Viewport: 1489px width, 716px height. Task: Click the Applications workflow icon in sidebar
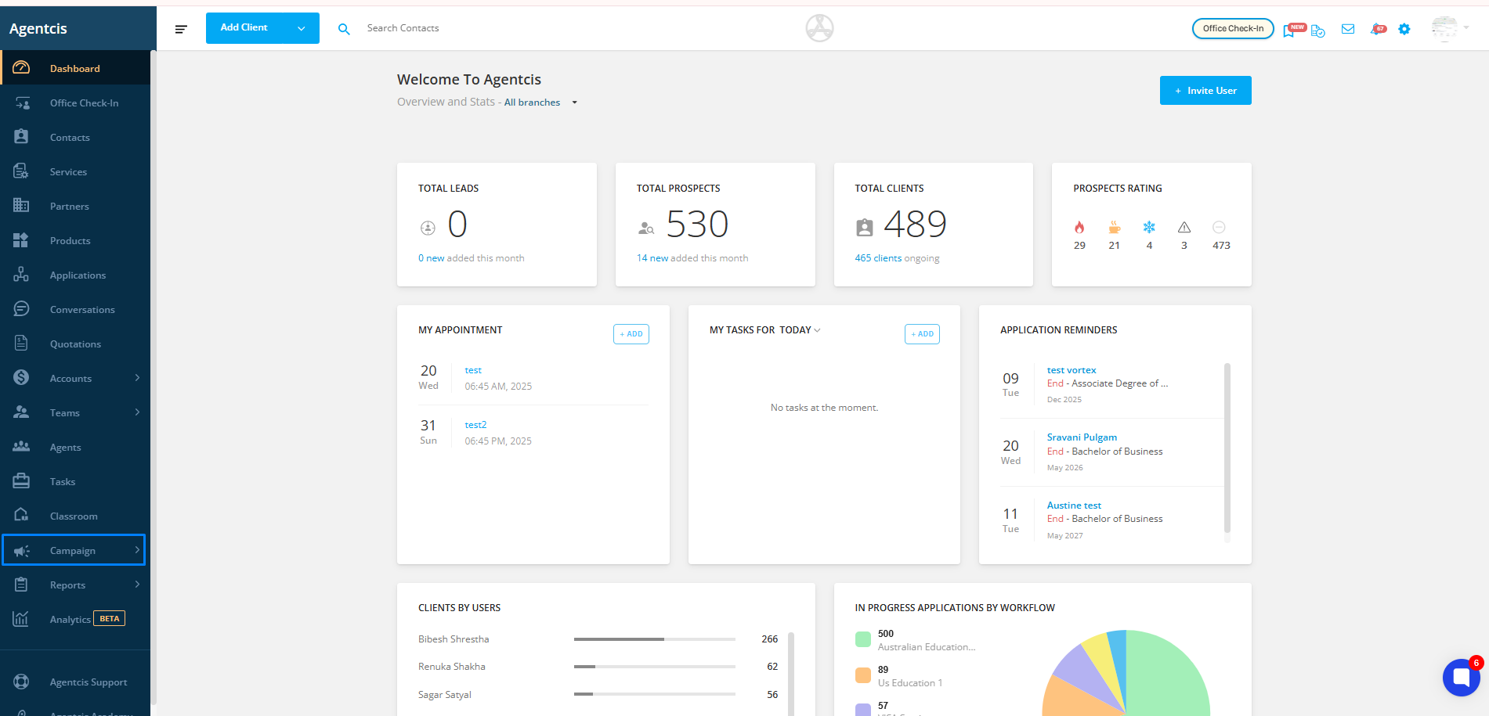21,275
